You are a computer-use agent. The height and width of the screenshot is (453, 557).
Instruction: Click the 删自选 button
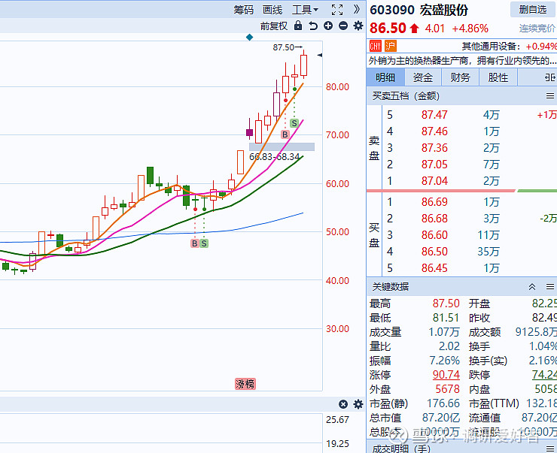(x=533, y=10)
